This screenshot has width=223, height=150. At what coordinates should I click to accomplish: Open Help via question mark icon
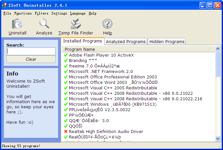[x=107, y=24]
